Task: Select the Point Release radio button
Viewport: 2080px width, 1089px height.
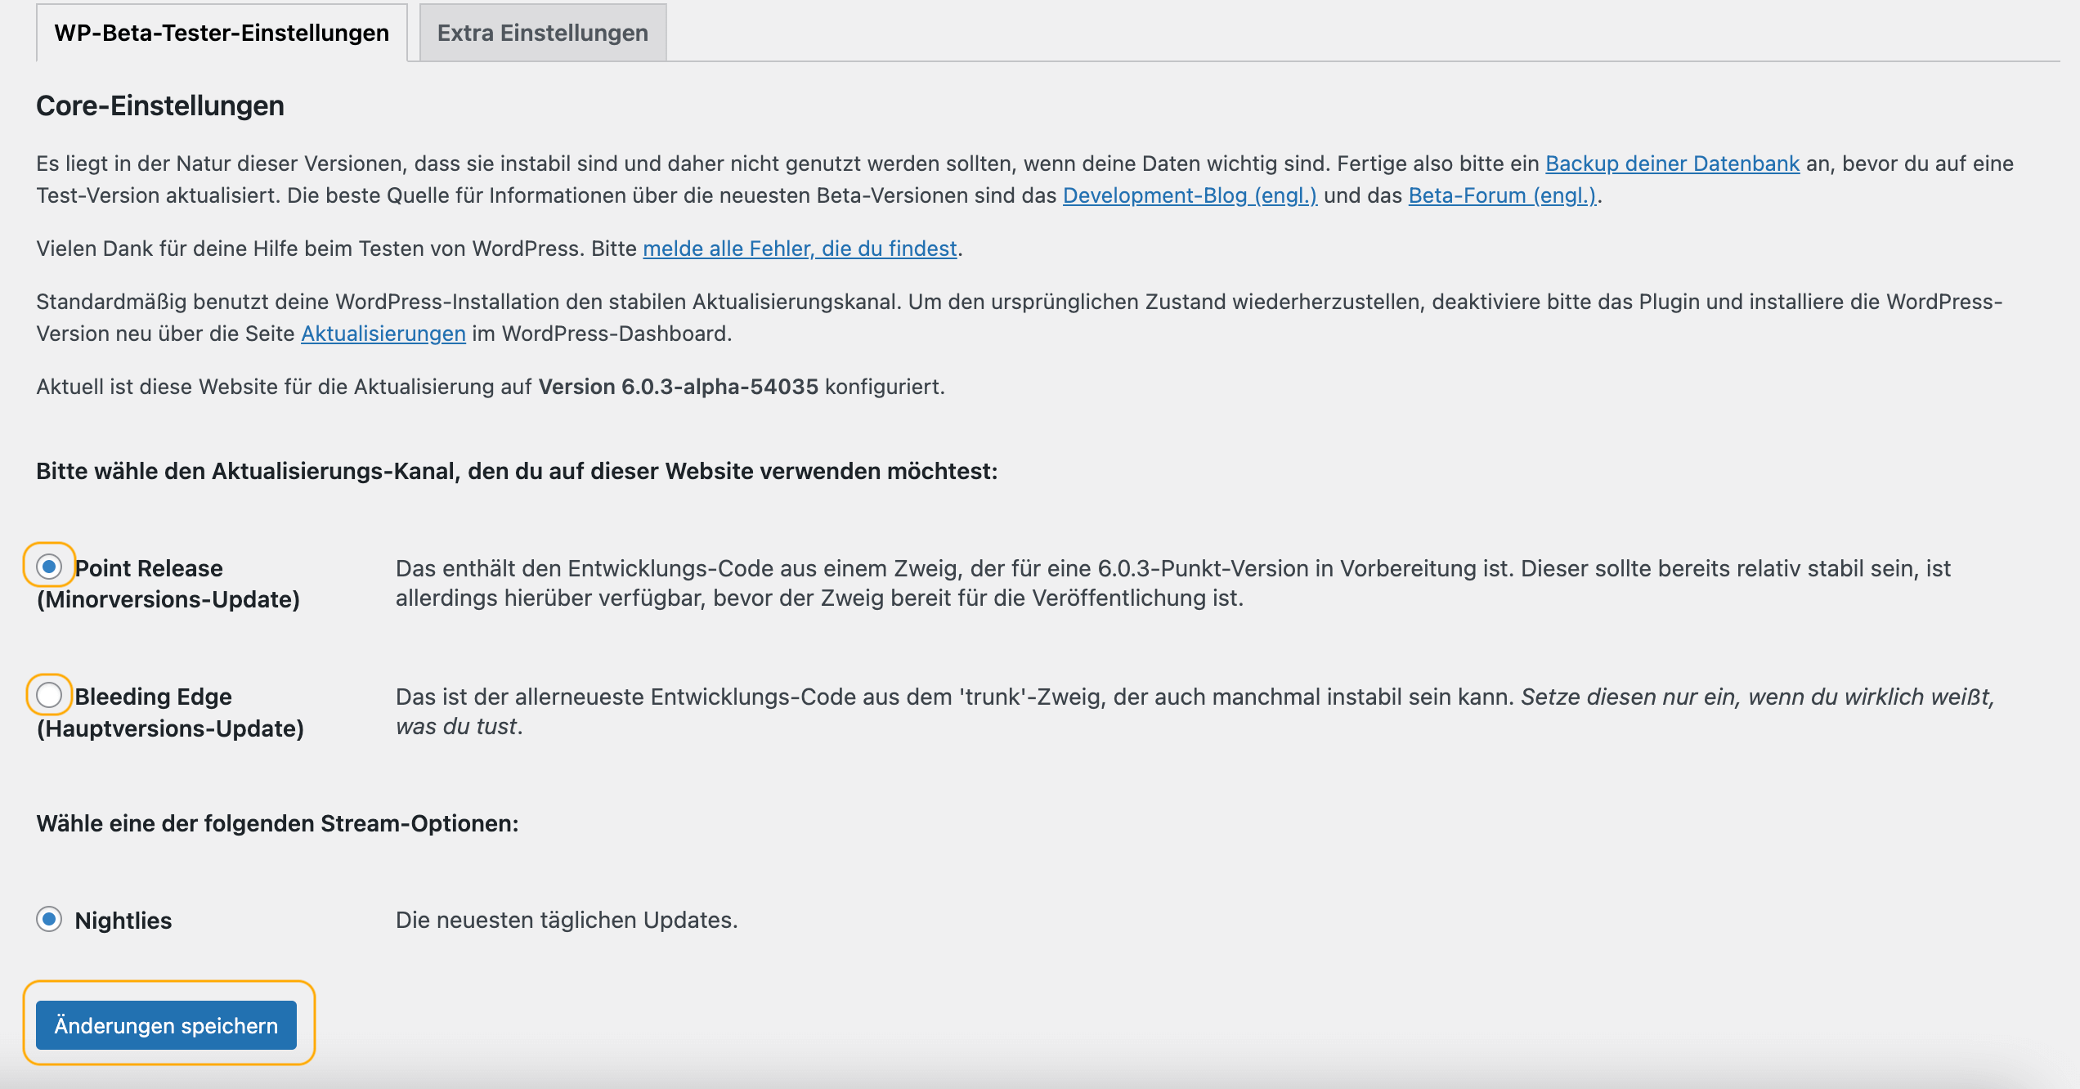Action: coord(51,567)
